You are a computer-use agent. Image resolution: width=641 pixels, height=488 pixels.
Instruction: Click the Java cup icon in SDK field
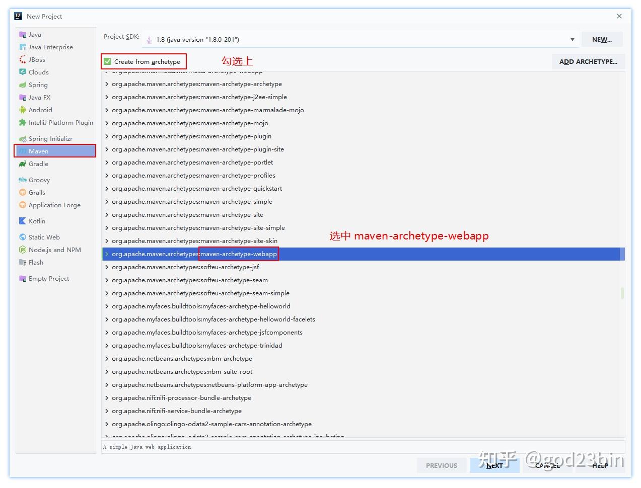[149, 40]
